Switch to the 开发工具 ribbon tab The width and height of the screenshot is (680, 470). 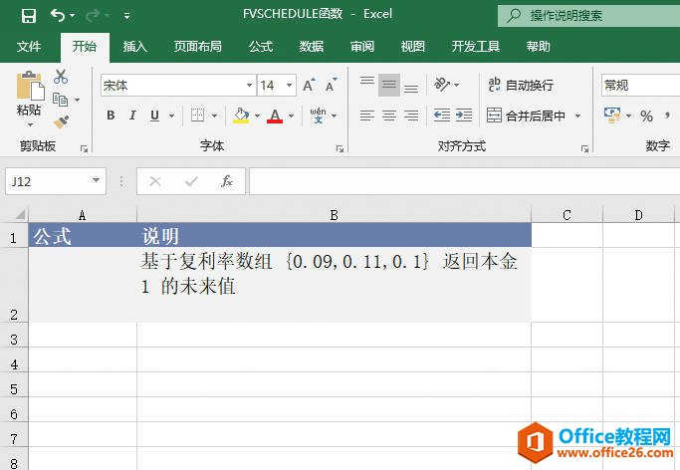click(476, 46)
